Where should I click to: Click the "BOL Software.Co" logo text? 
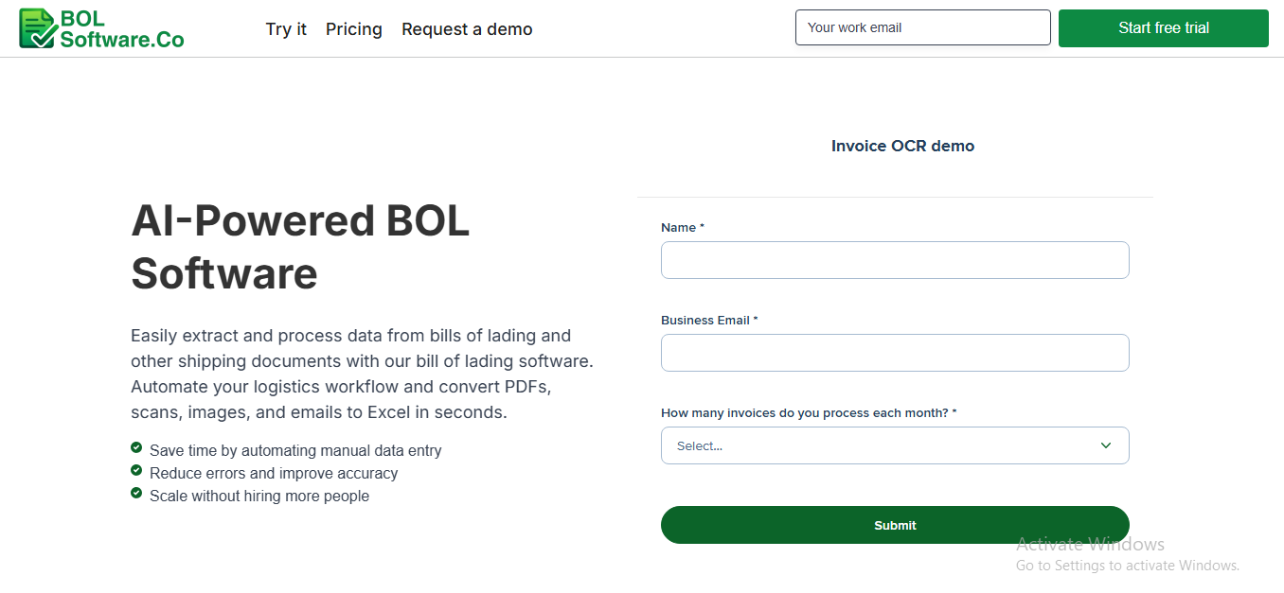tap(121, 29)
